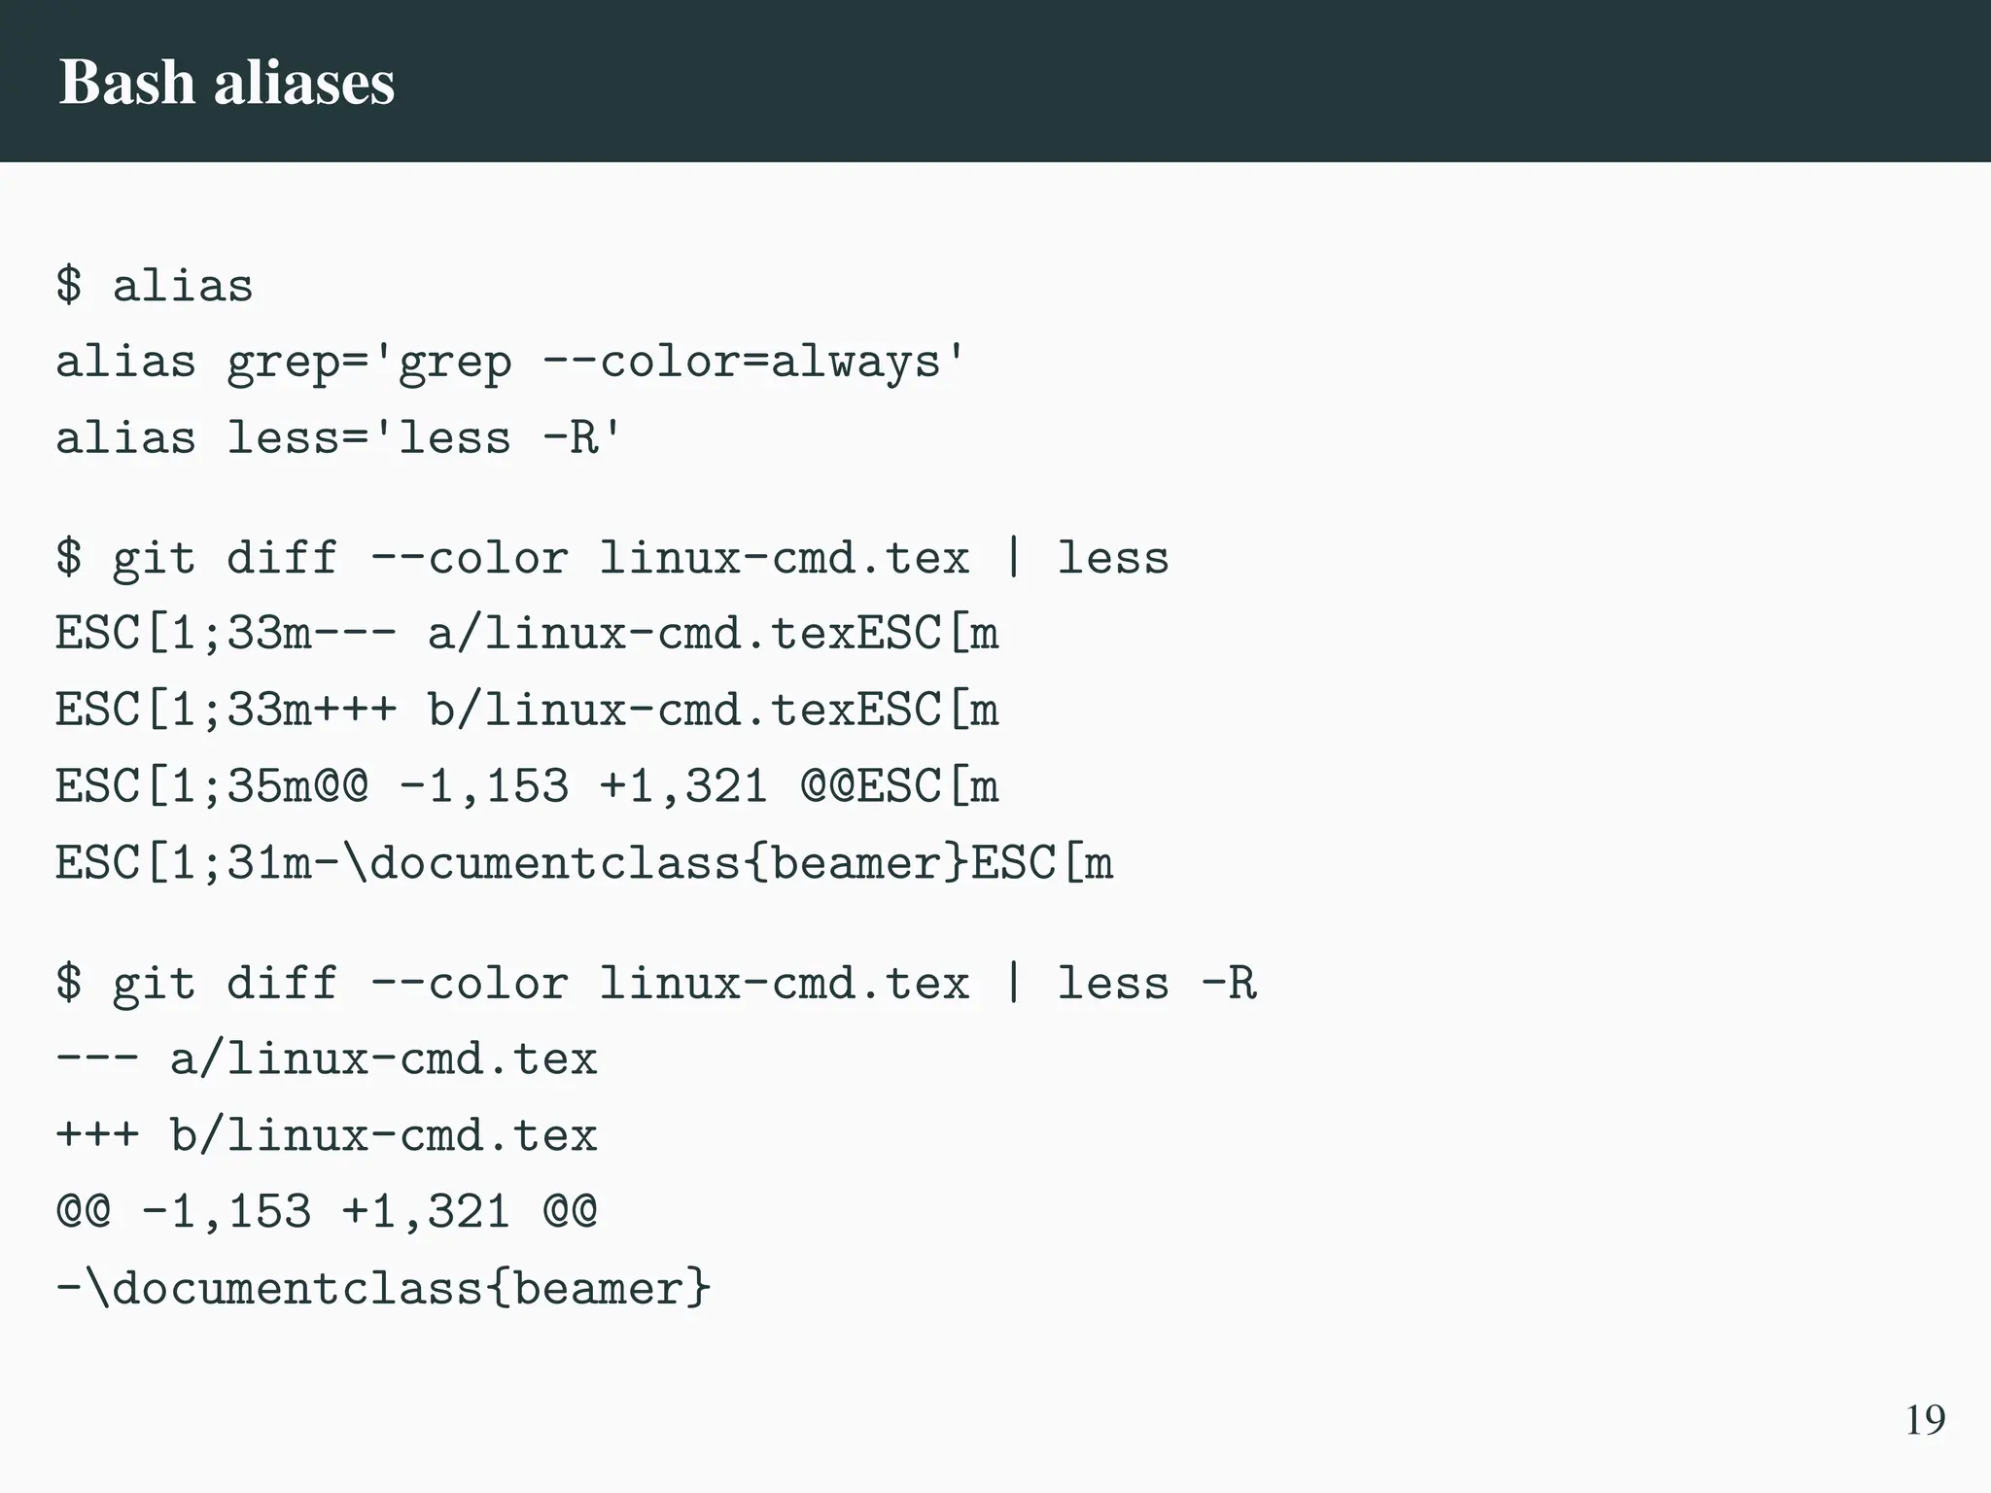Image resolution: width=1991 pixels, height=1493 pixels.
Task: Click the final "-\documentclass{beamer}" line without escape codes
Action: (383, 1289)
